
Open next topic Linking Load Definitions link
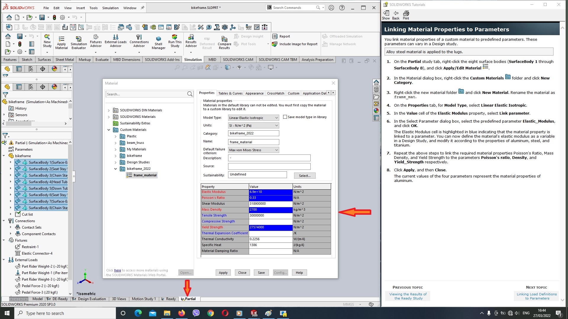[537, 296]
